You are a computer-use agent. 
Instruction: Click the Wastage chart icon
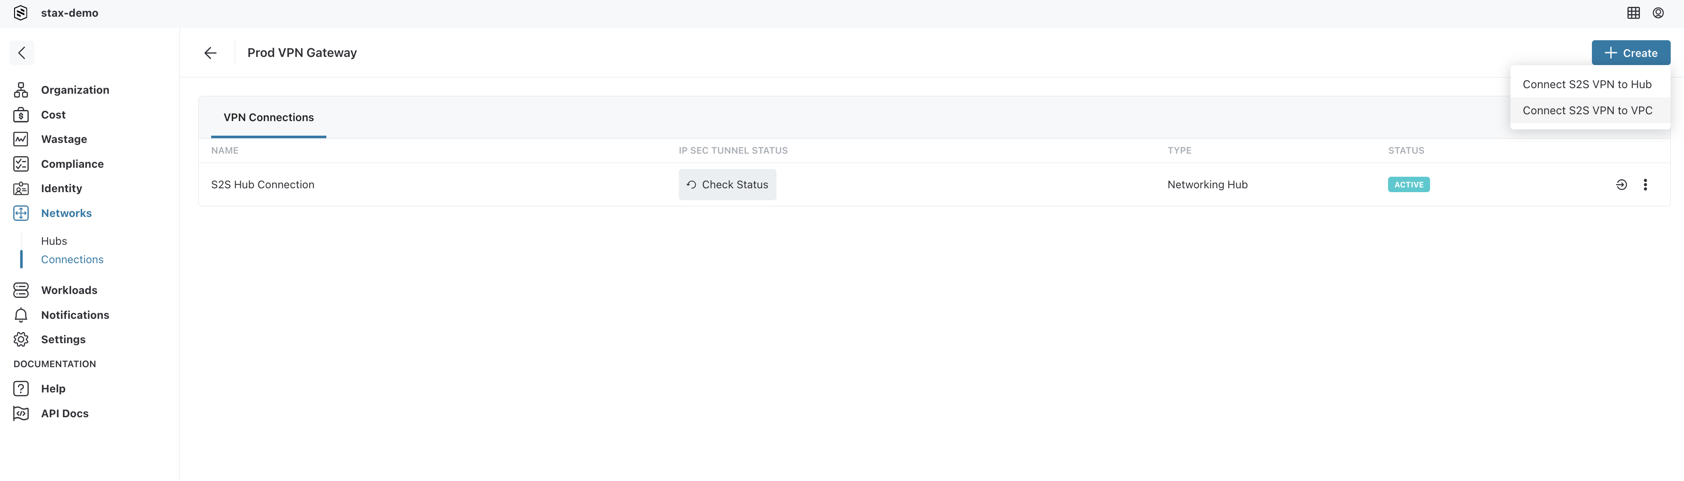[21, 139]
